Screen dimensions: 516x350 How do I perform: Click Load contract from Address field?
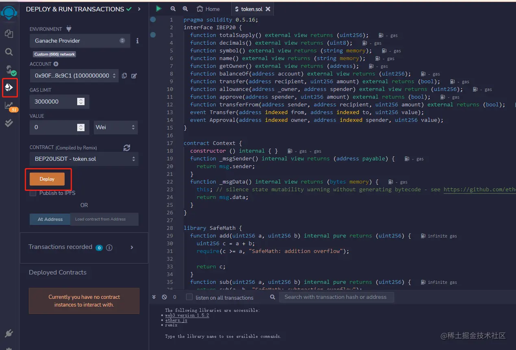[x=104, y=219]
